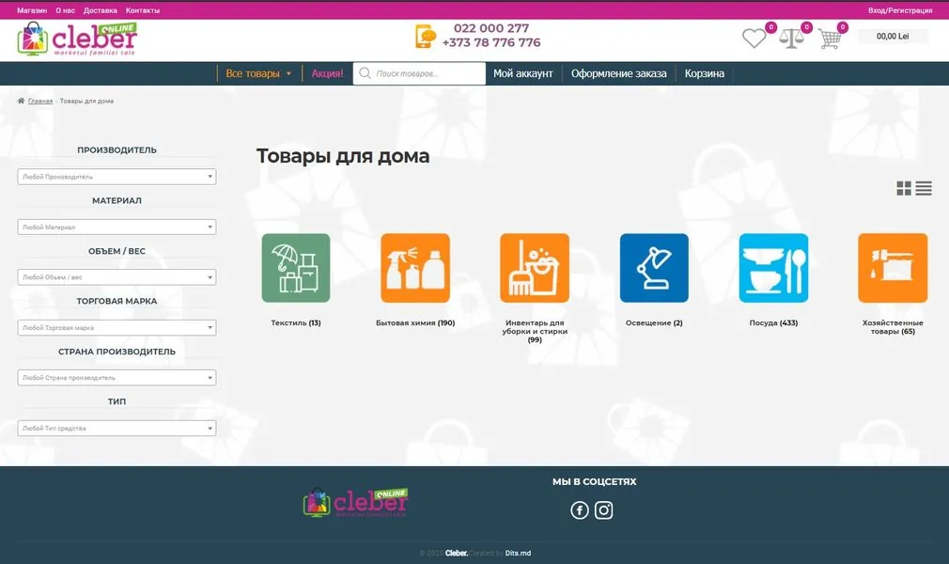
Task: Click the Вход/Регистрация link
Action: (x=900, y=10)
